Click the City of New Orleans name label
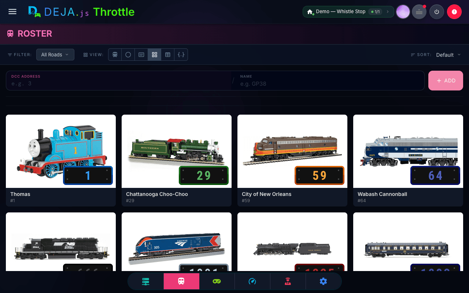Screen dimensions: 469x293 [266, 194]
